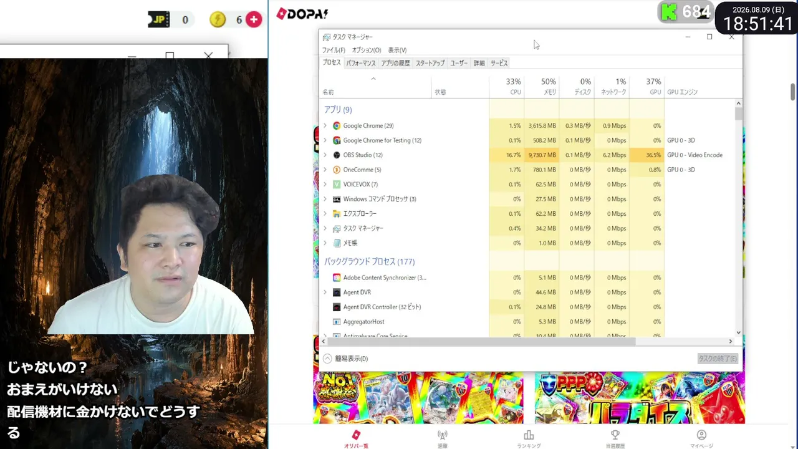Click the AggregatorHost process icon
The height and width of the screenshot is (449, 798).
[337, 322]
